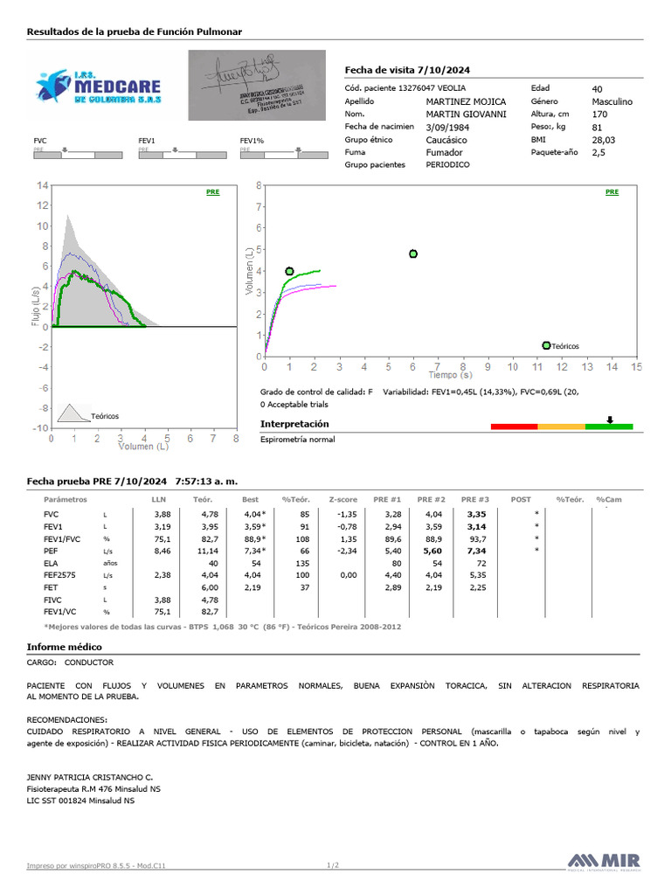Click 'LIC SST 001824 Minsalud NS' line

pyautogui.click(x=80, y=801)
